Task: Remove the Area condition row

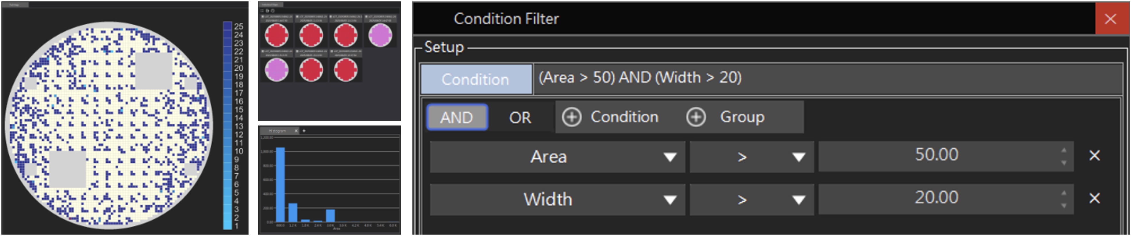Action: (x=1094, y=156)
